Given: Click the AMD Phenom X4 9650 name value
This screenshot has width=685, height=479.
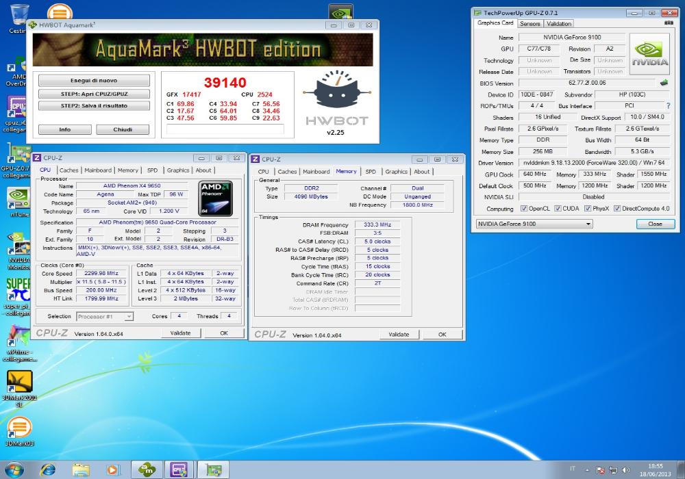Looking at the screenshot, I should [132, 186].
